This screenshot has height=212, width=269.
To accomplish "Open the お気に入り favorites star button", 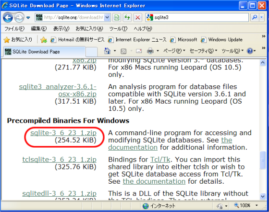I will pyautogui.click(x=18, y=40).
